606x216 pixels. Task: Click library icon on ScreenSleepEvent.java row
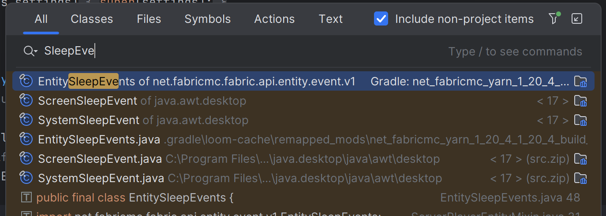580,159
